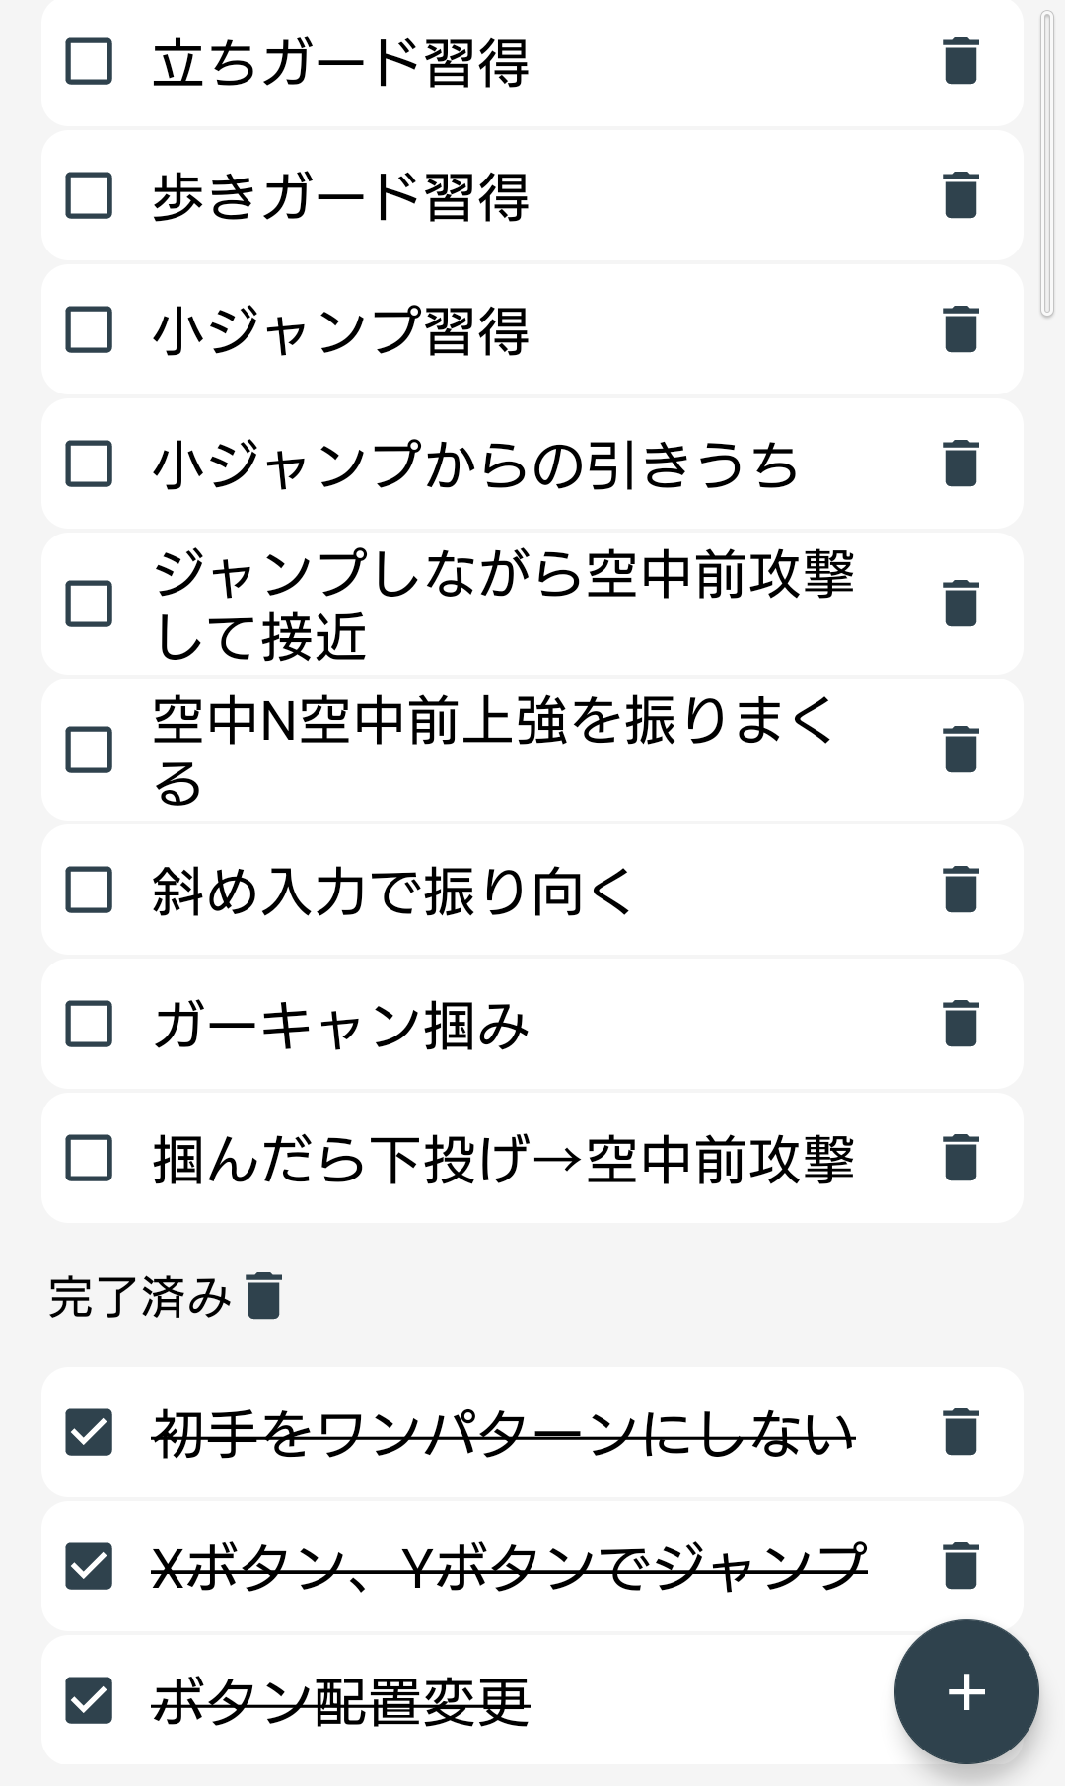Delete the 小ジャンプ習得 task

click(x=960, y=329)
